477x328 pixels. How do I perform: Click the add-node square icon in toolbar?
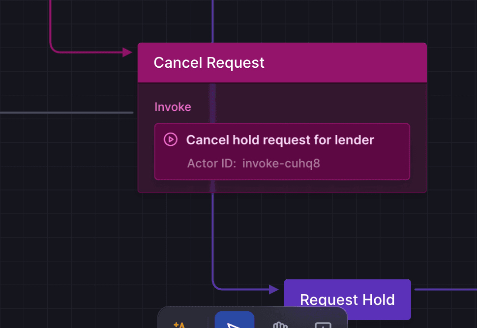(323, 325)
